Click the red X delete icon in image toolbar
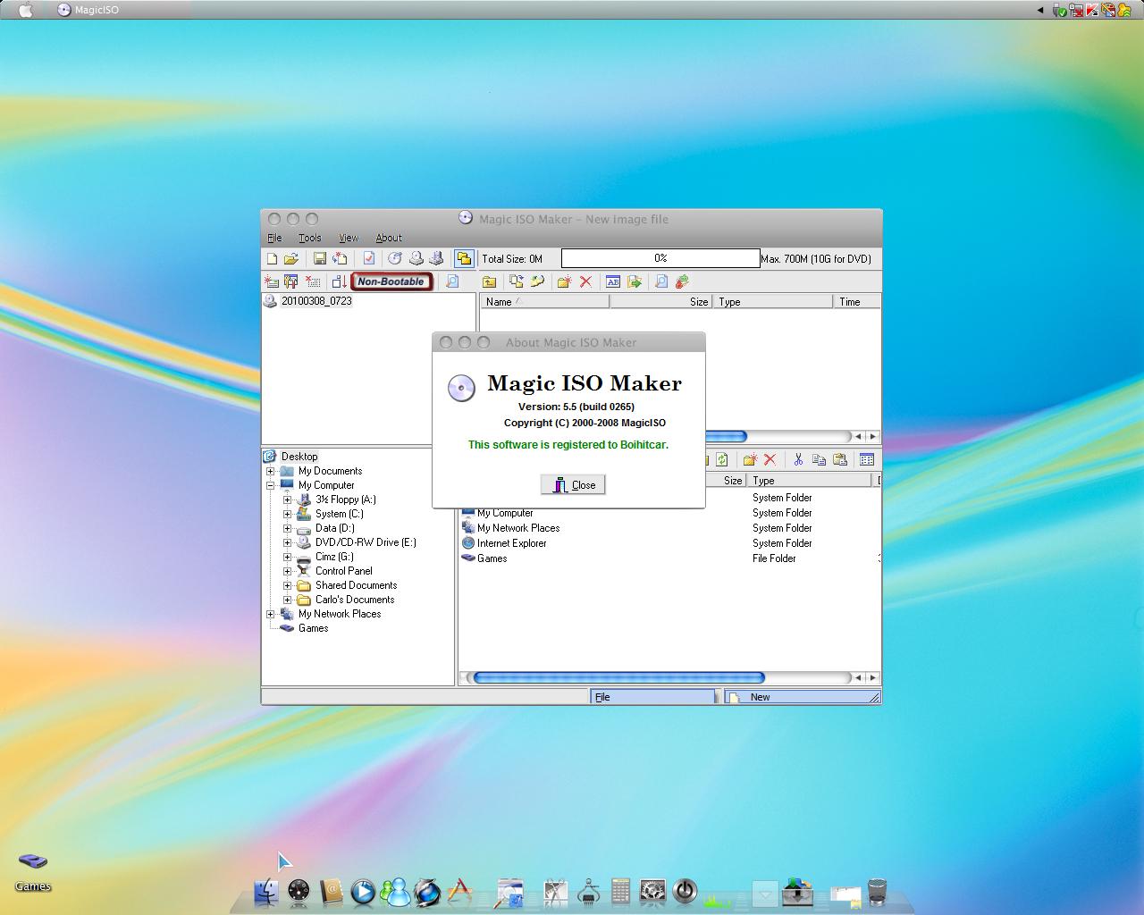1144x915 pixels. pyautogui.click(x=585, y=281)
